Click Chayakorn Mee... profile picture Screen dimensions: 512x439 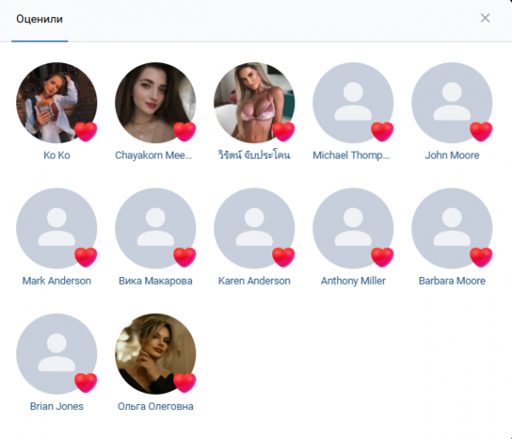click(155, 103)
